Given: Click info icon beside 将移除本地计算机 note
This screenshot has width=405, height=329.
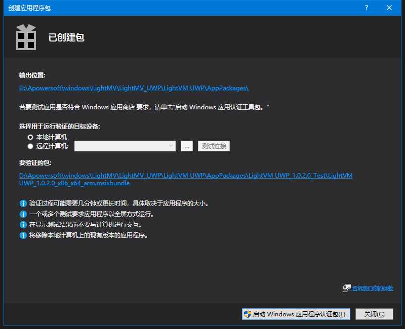Looking at the screenshot, I should click(23, 235).
